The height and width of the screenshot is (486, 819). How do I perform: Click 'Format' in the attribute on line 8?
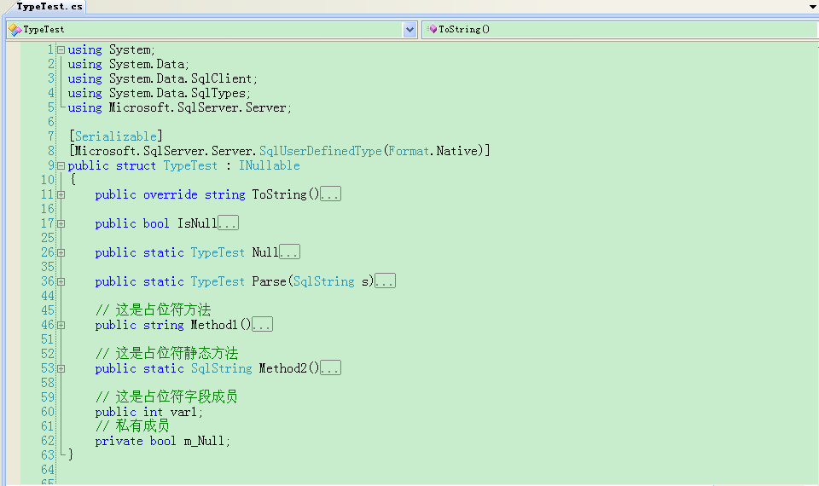[409, 152]
